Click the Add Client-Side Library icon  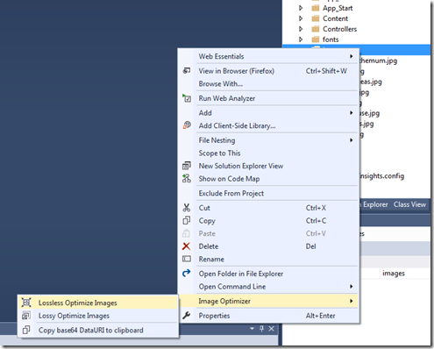tap(187, 125)
